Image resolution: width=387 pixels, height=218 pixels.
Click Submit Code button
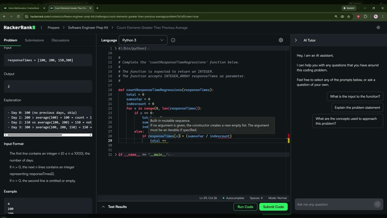pyautogui.click(x=273, y=207)
